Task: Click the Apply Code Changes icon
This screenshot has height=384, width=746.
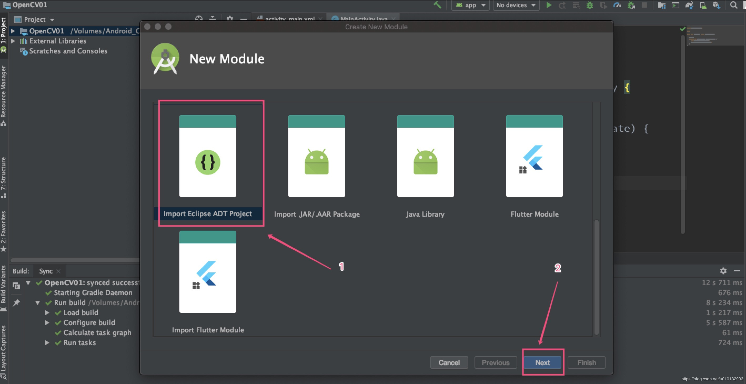Action: 576,5
